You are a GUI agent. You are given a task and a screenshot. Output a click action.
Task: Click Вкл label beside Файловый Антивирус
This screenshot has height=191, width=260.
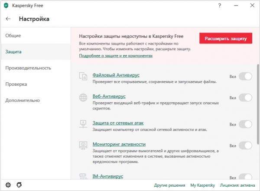point(233,77)
